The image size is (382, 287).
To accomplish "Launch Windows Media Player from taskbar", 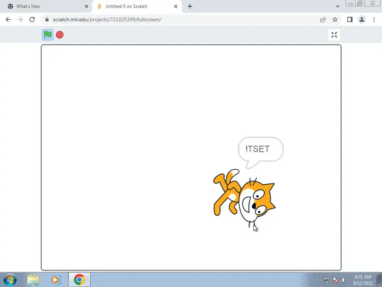I will (56, 280).
